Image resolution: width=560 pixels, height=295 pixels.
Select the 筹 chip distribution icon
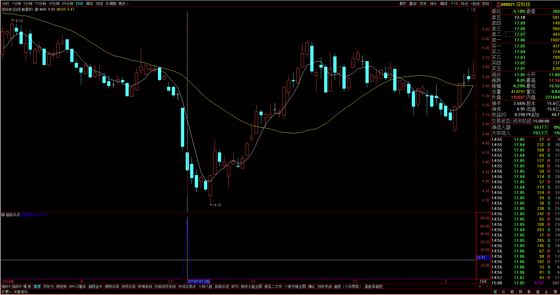(x=555, y=292)
